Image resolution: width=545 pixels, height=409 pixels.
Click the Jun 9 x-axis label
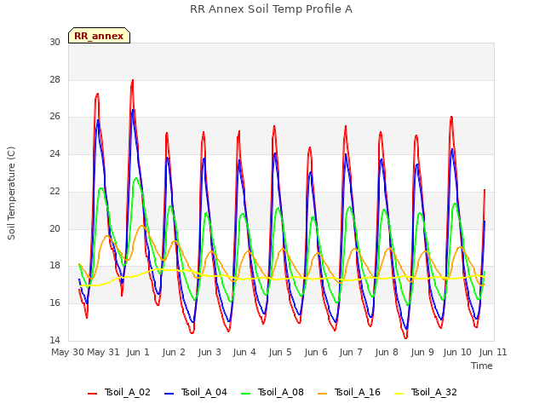click(x=422, y=352)
